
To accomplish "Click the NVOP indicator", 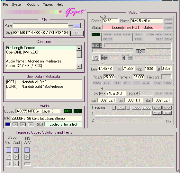I will tap(108, 35).
